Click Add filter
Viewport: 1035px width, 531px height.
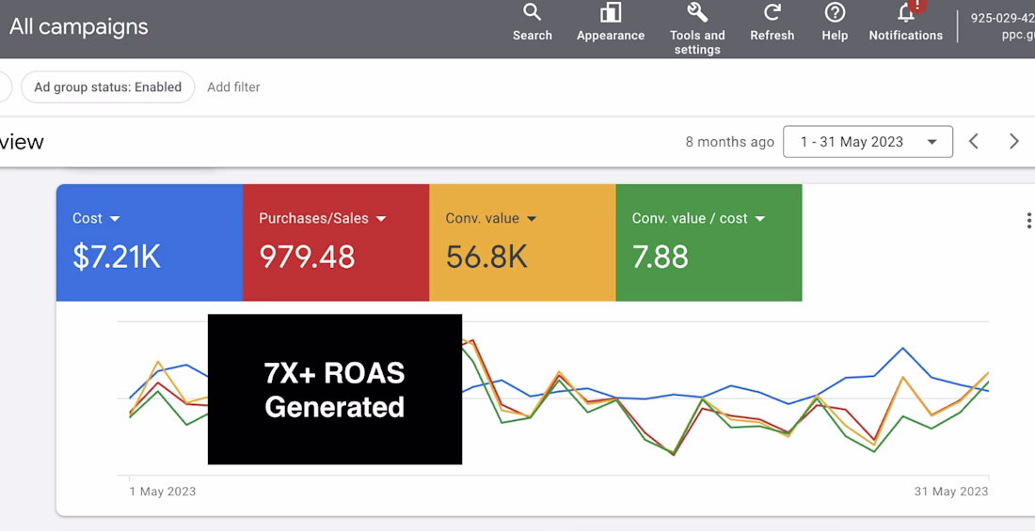(233, 87)
